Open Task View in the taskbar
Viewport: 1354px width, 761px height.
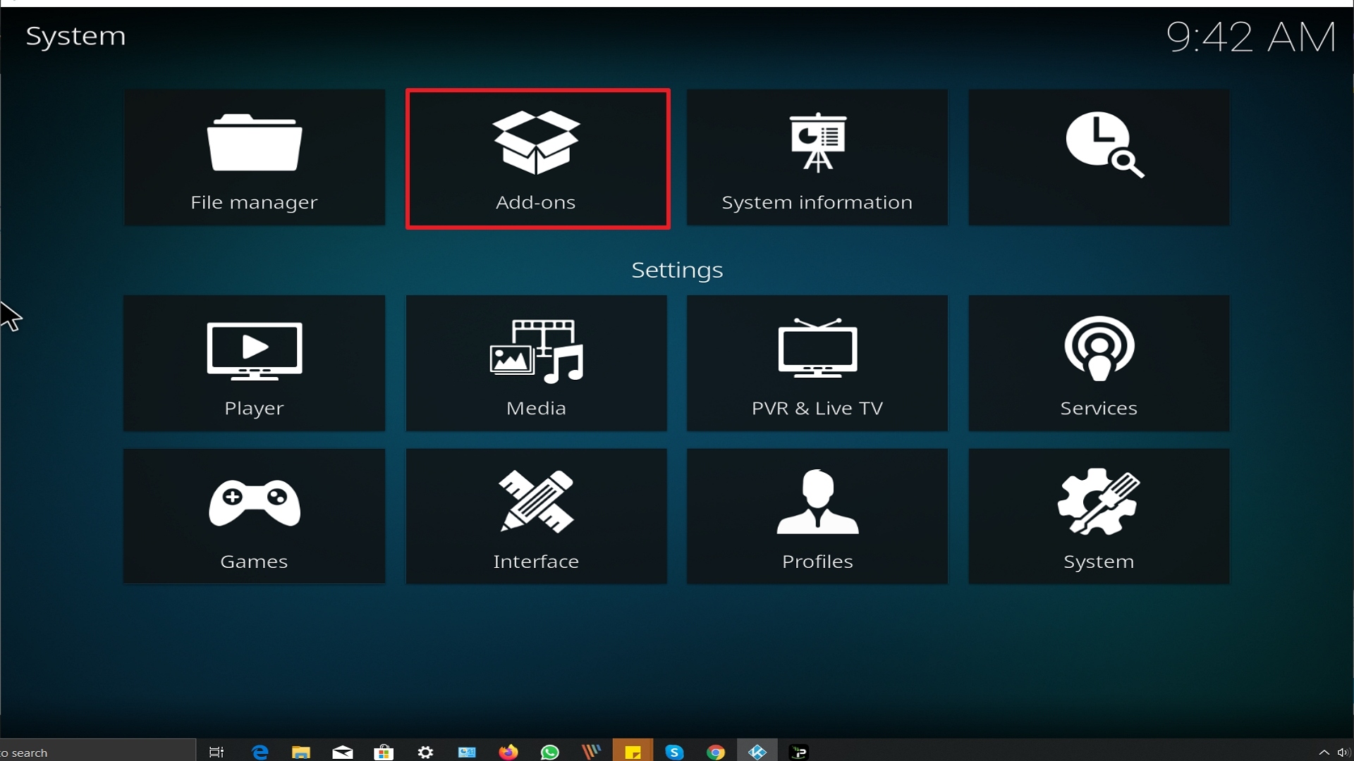coord(216,752)
